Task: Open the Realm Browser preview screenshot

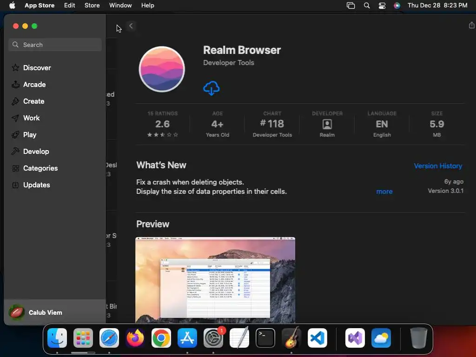Action: click(215, 280)
